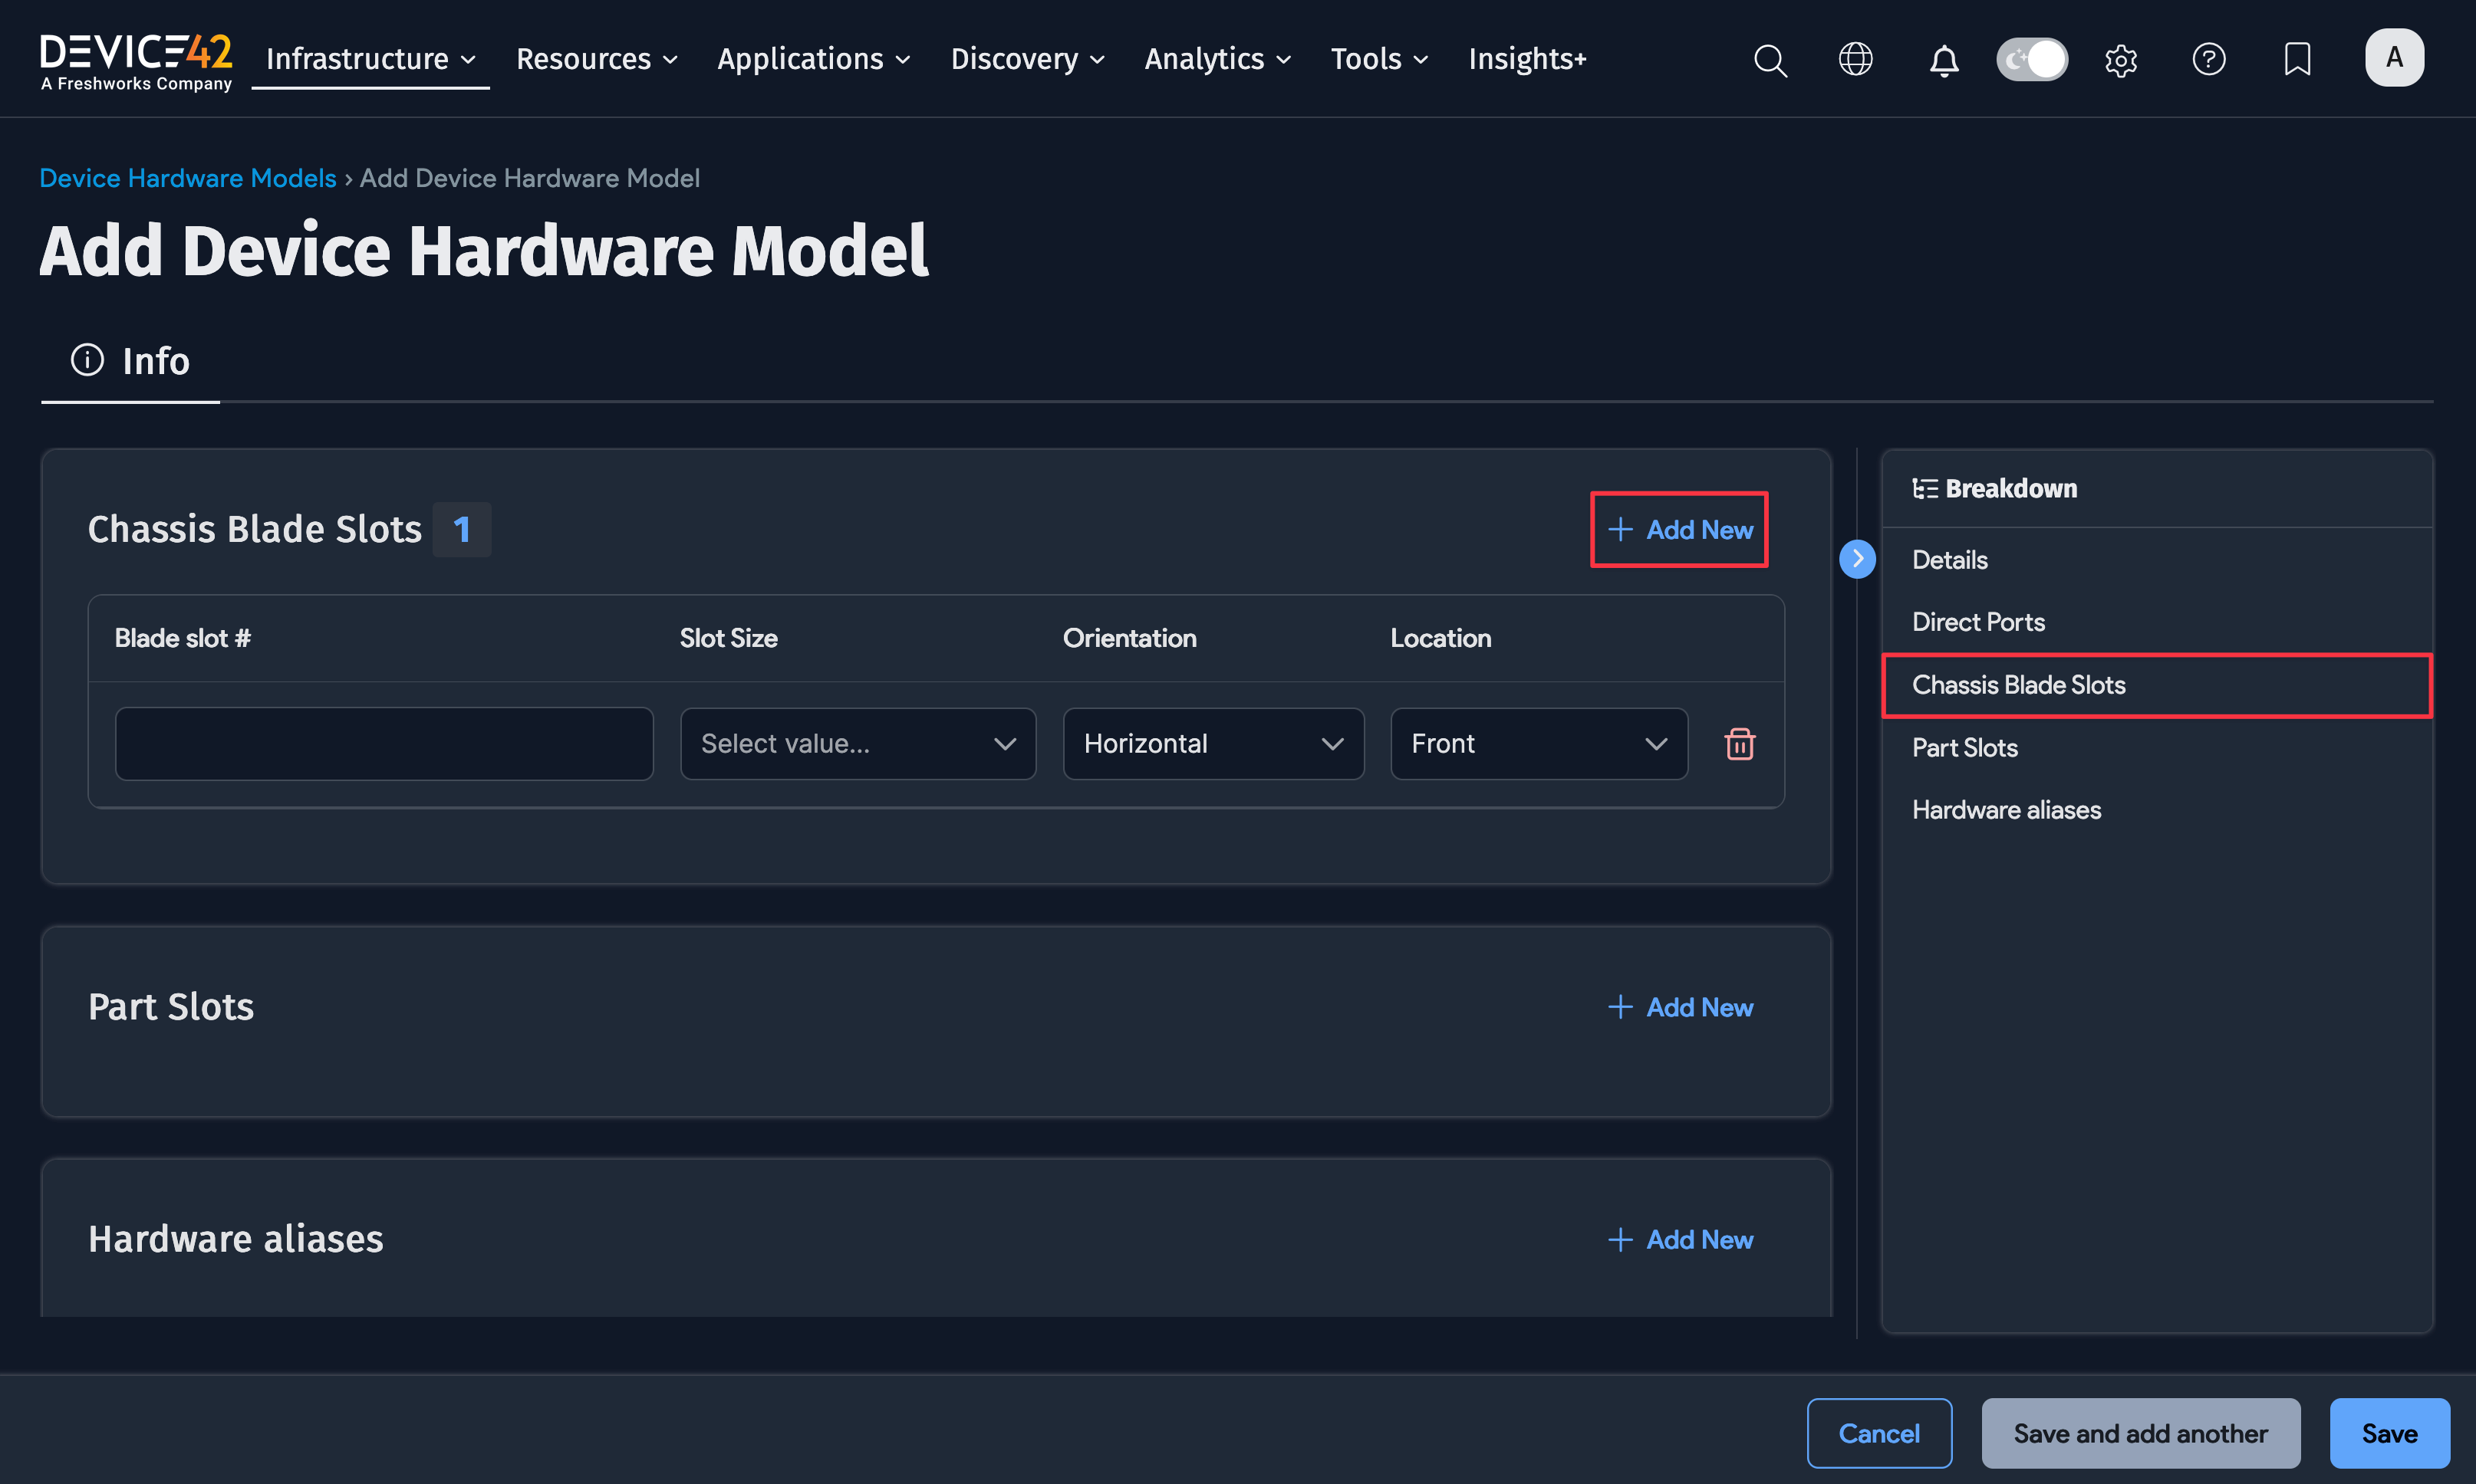This screenshot has width=2476, height=1484.
Task: Collapse the Breakdown panel with circular chevron
Action: pyautogui.click(x=1857, y=559)
